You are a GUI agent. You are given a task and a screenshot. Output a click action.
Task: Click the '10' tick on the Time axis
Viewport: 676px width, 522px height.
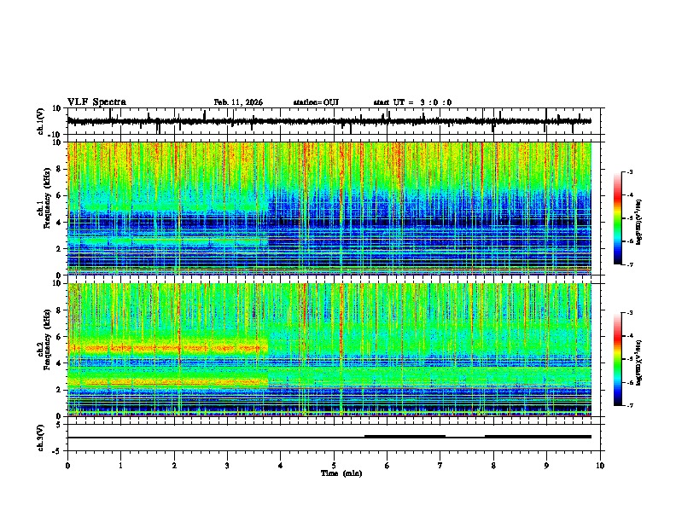pos(600,466)
